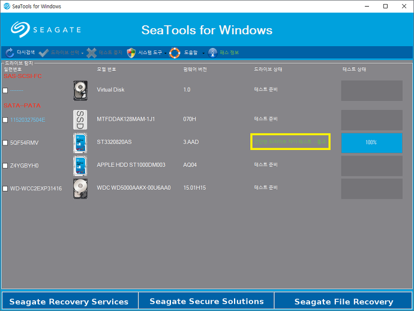
Task: Click firmware version 070H
Action: [x=190, y=119]
